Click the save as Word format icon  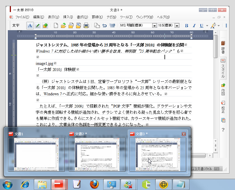(x=78, y=25)
